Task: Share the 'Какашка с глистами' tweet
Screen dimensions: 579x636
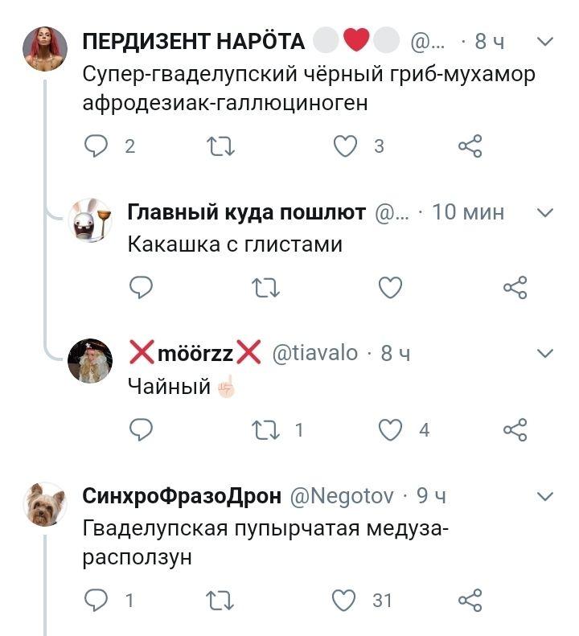Action: 515,287
